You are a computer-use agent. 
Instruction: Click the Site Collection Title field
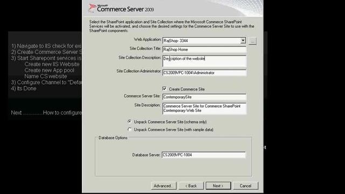pos(204,50)
